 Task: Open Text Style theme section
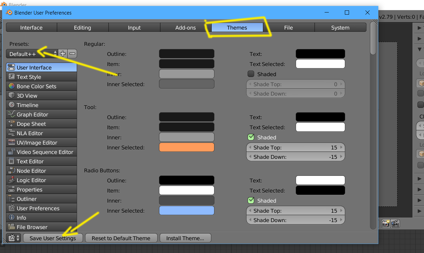click(x=41, y=77)
